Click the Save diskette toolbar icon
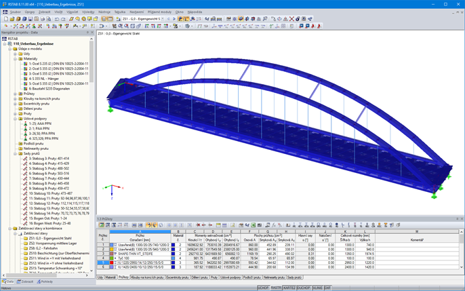This screenshot has height=291, width=465. 31,19
